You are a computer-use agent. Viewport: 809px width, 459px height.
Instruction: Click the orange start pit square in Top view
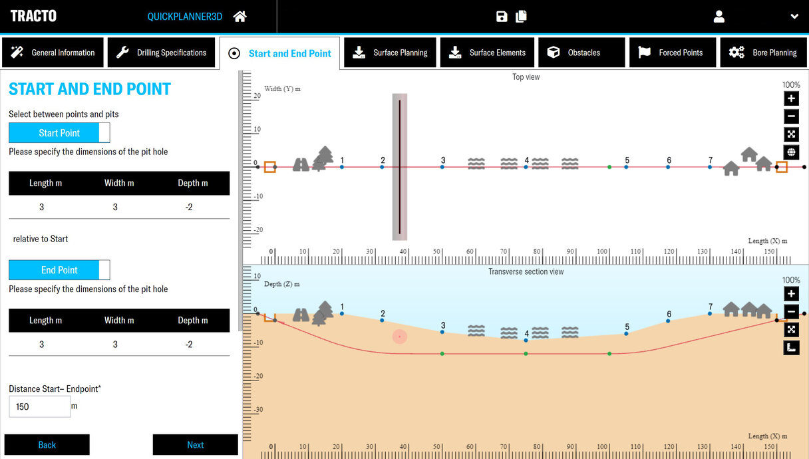(269, 167)
